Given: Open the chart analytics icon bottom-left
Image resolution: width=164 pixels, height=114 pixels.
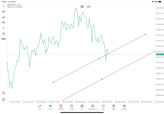Looking at the screenshot, I should click(x=4, y=93).
